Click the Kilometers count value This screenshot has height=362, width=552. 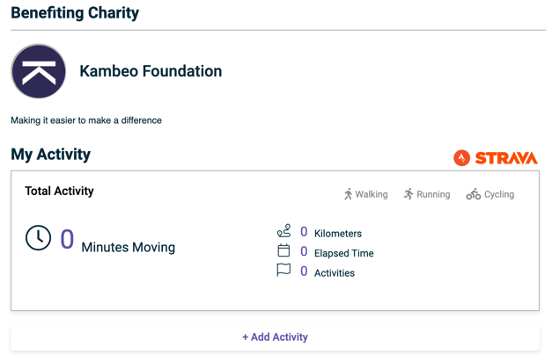(x=304, y=232)
